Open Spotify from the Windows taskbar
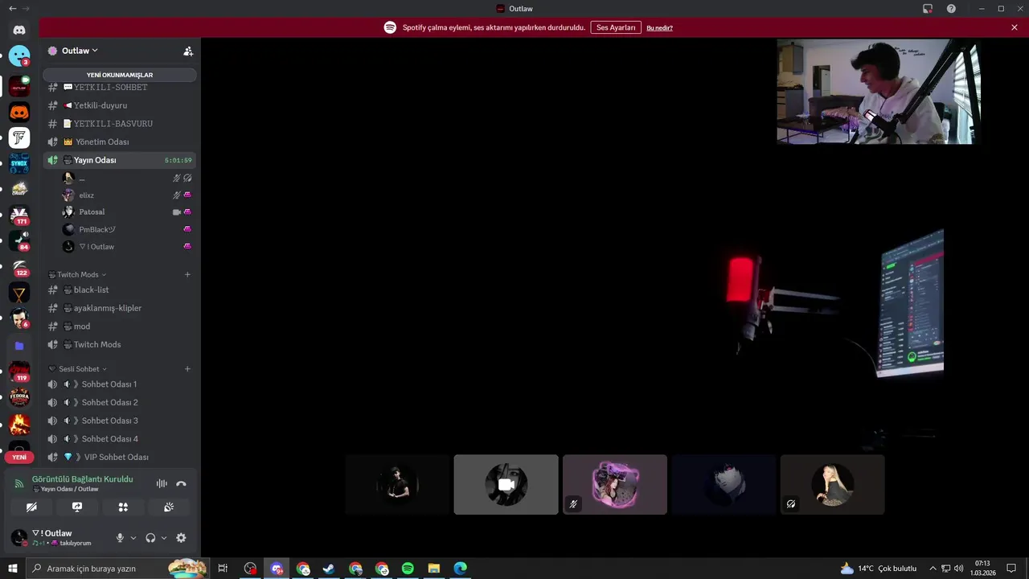1029x579 pixels. tap(408, 569)
